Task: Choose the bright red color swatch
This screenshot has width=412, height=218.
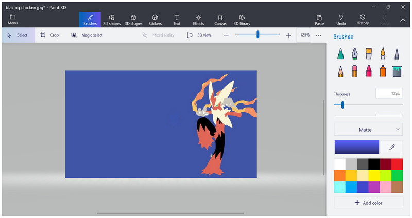Action: (397, 164)
